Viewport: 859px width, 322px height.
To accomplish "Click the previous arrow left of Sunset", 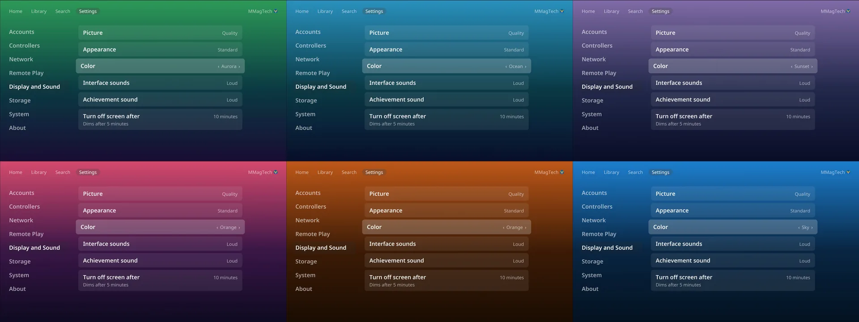I will (792, 67).
